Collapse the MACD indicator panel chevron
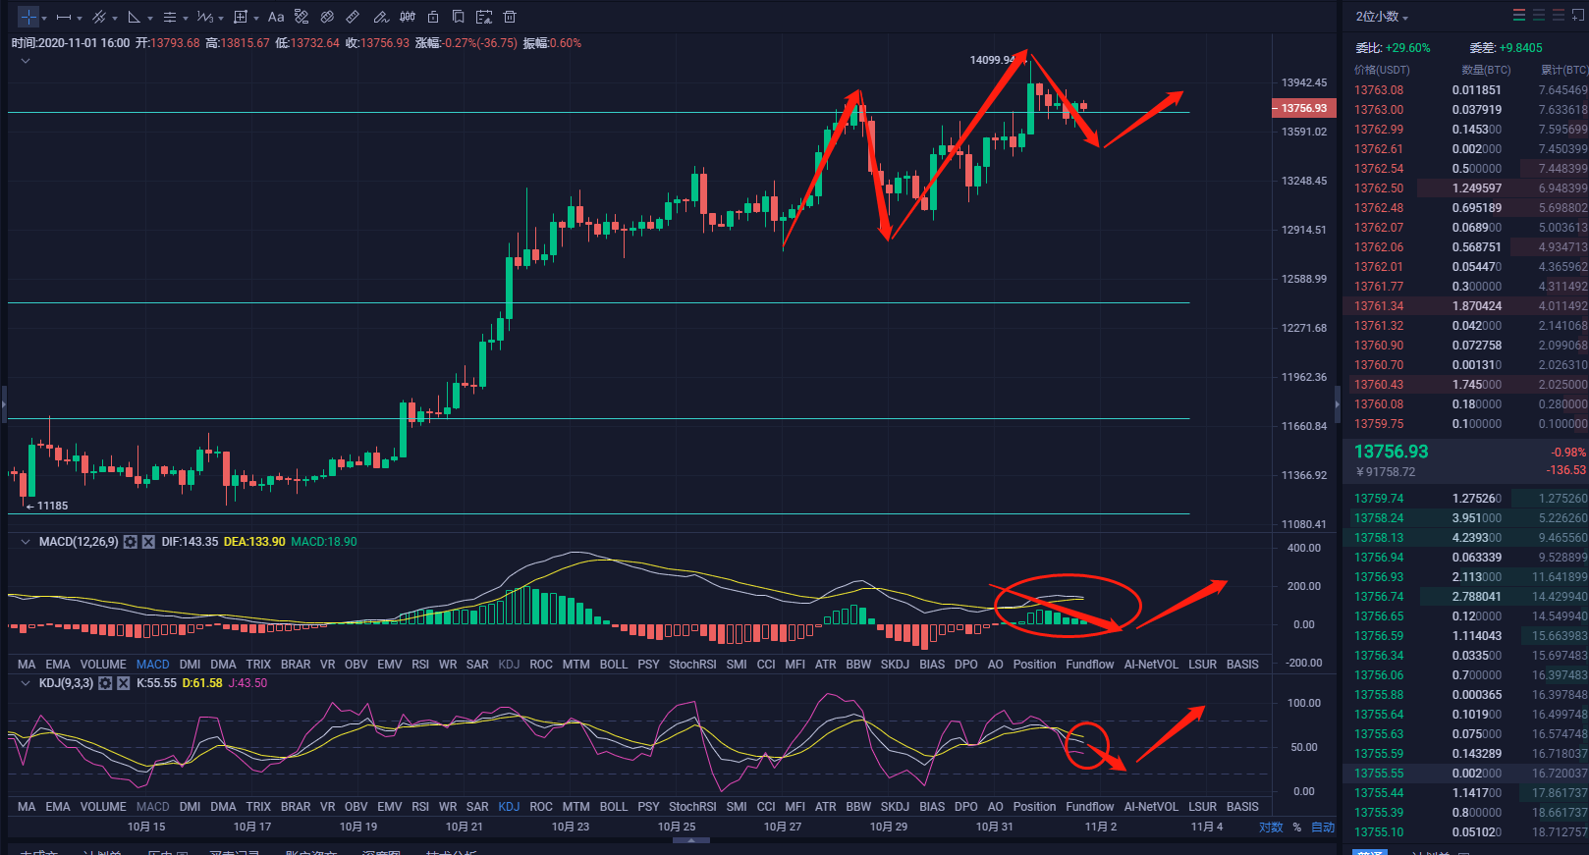 click(26, 542)
